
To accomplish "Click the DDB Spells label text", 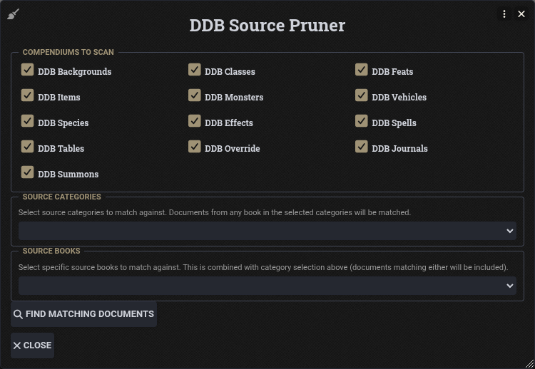I will [394, 123].
